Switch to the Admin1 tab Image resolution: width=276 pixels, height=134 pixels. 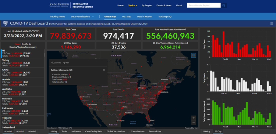pyautogui.click(x=20, y=131)
